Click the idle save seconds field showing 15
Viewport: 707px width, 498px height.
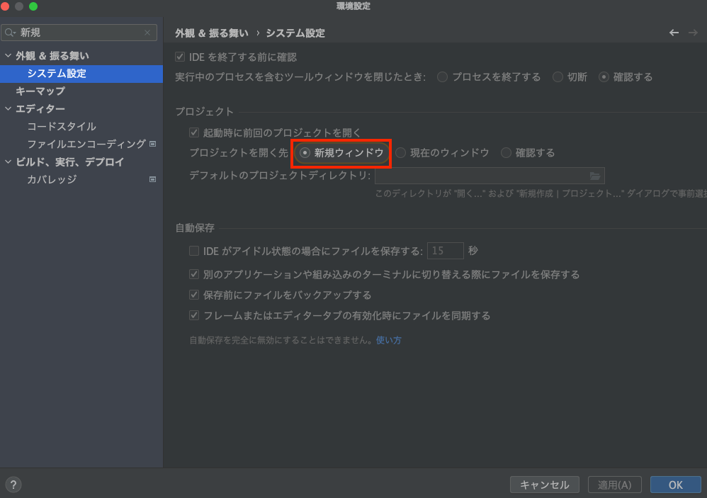click(x=446, y=251)
